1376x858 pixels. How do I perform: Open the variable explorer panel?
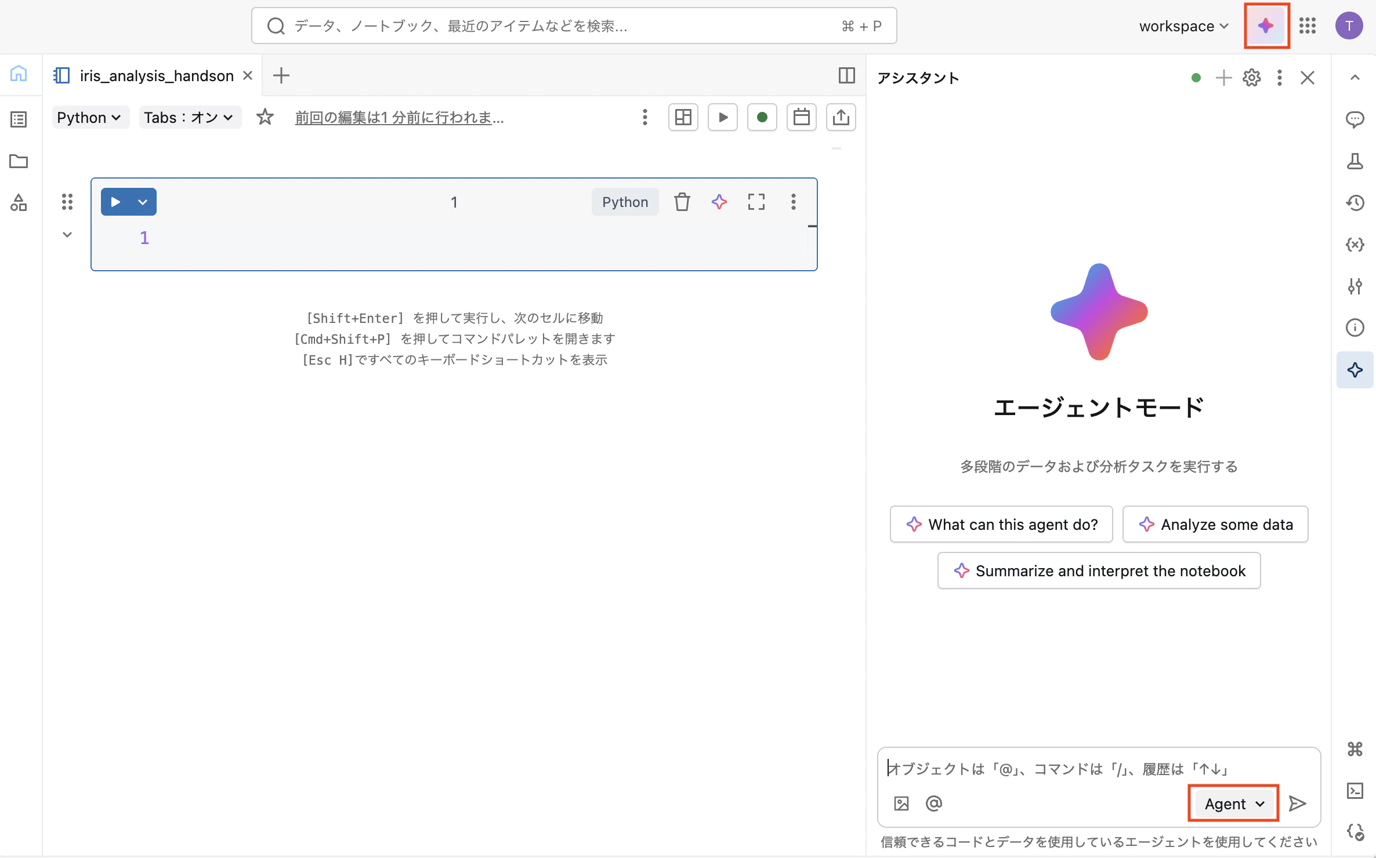coord(1356,244)
